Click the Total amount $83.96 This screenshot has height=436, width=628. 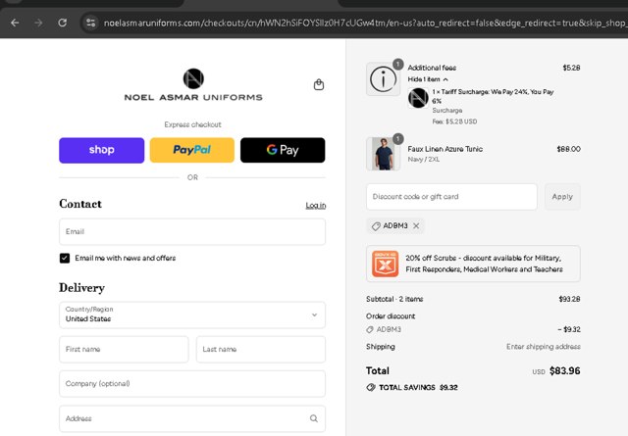point(565,371)
